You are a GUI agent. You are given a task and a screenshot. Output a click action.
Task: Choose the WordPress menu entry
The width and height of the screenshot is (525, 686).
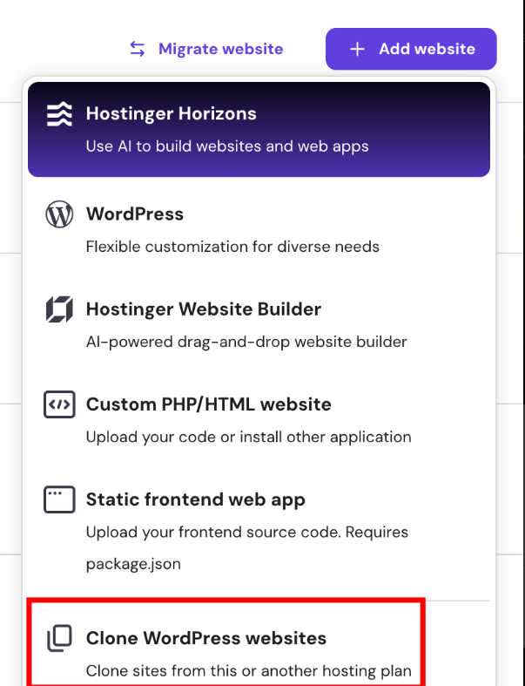[x=259, y=230]
